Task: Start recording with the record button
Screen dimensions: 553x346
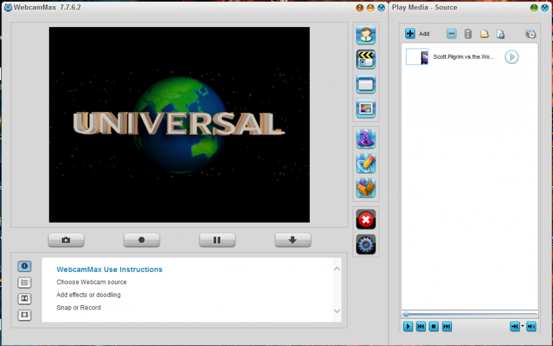Action: [142, 240]
